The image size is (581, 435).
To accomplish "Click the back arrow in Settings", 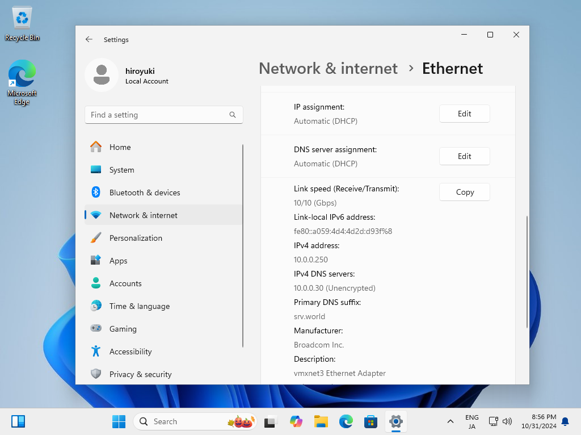I will (89, 40).
